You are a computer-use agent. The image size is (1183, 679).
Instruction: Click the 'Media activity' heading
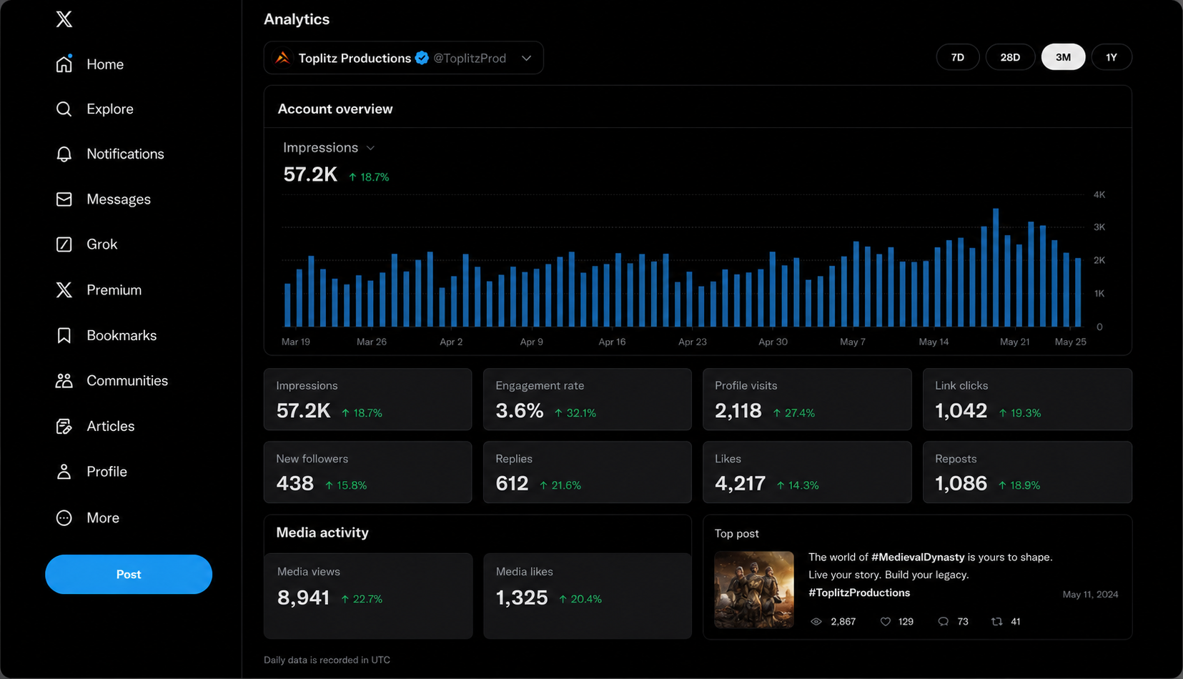pyautogui.click(x=322, y=532)
